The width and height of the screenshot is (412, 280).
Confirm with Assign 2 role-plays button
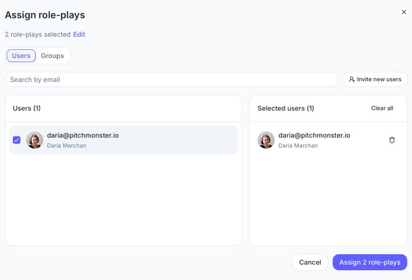370,262
